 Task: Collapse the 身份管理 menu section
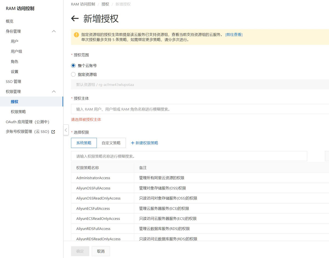coord(54,31)
